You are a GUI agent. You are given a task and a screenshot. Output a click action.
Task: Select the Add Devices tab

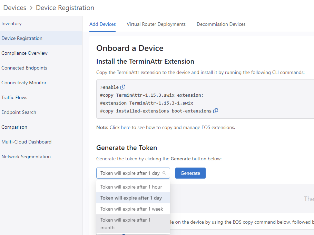pyautogui.click(x=102, y=24)
